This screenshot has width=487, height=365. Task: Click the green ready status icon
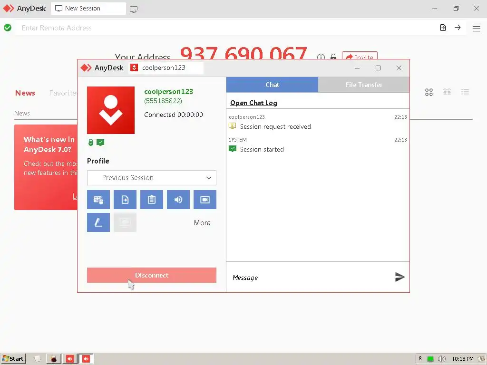(8, 28)
